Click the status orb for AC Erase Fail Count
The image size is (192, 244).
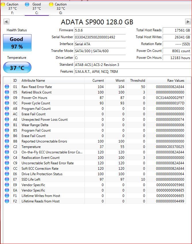7,114
